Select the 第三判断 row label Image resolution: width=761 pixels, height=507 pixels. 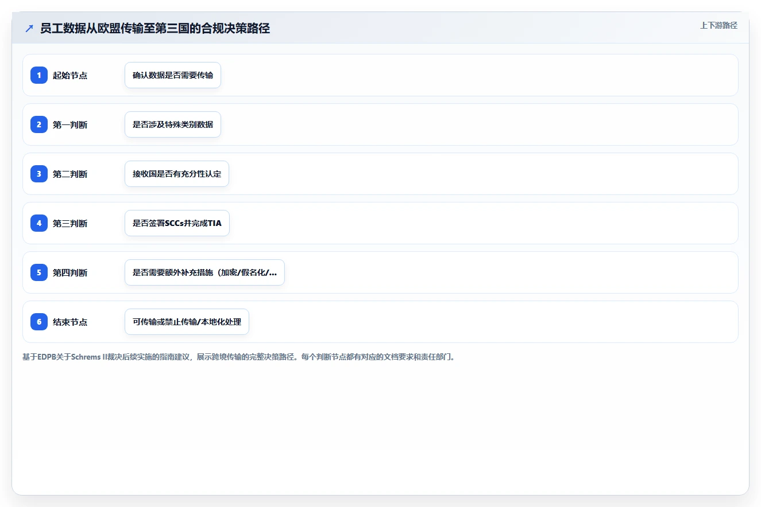[x=70, y=223]
